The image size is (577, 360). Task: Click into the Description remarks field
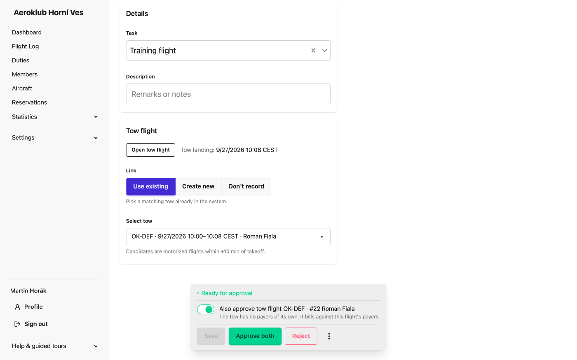(228, 94)
